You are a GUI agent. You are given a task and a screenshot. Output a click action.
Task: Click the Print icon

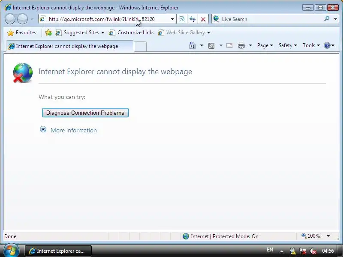coord(241,45)
